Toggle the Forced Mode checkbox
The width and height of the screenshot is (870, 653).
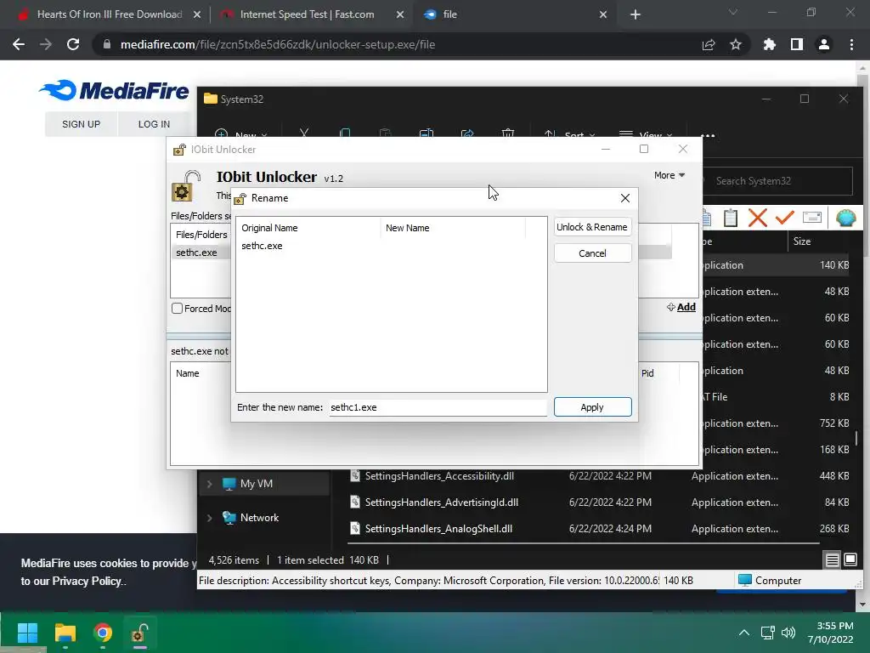coord(177,308)
